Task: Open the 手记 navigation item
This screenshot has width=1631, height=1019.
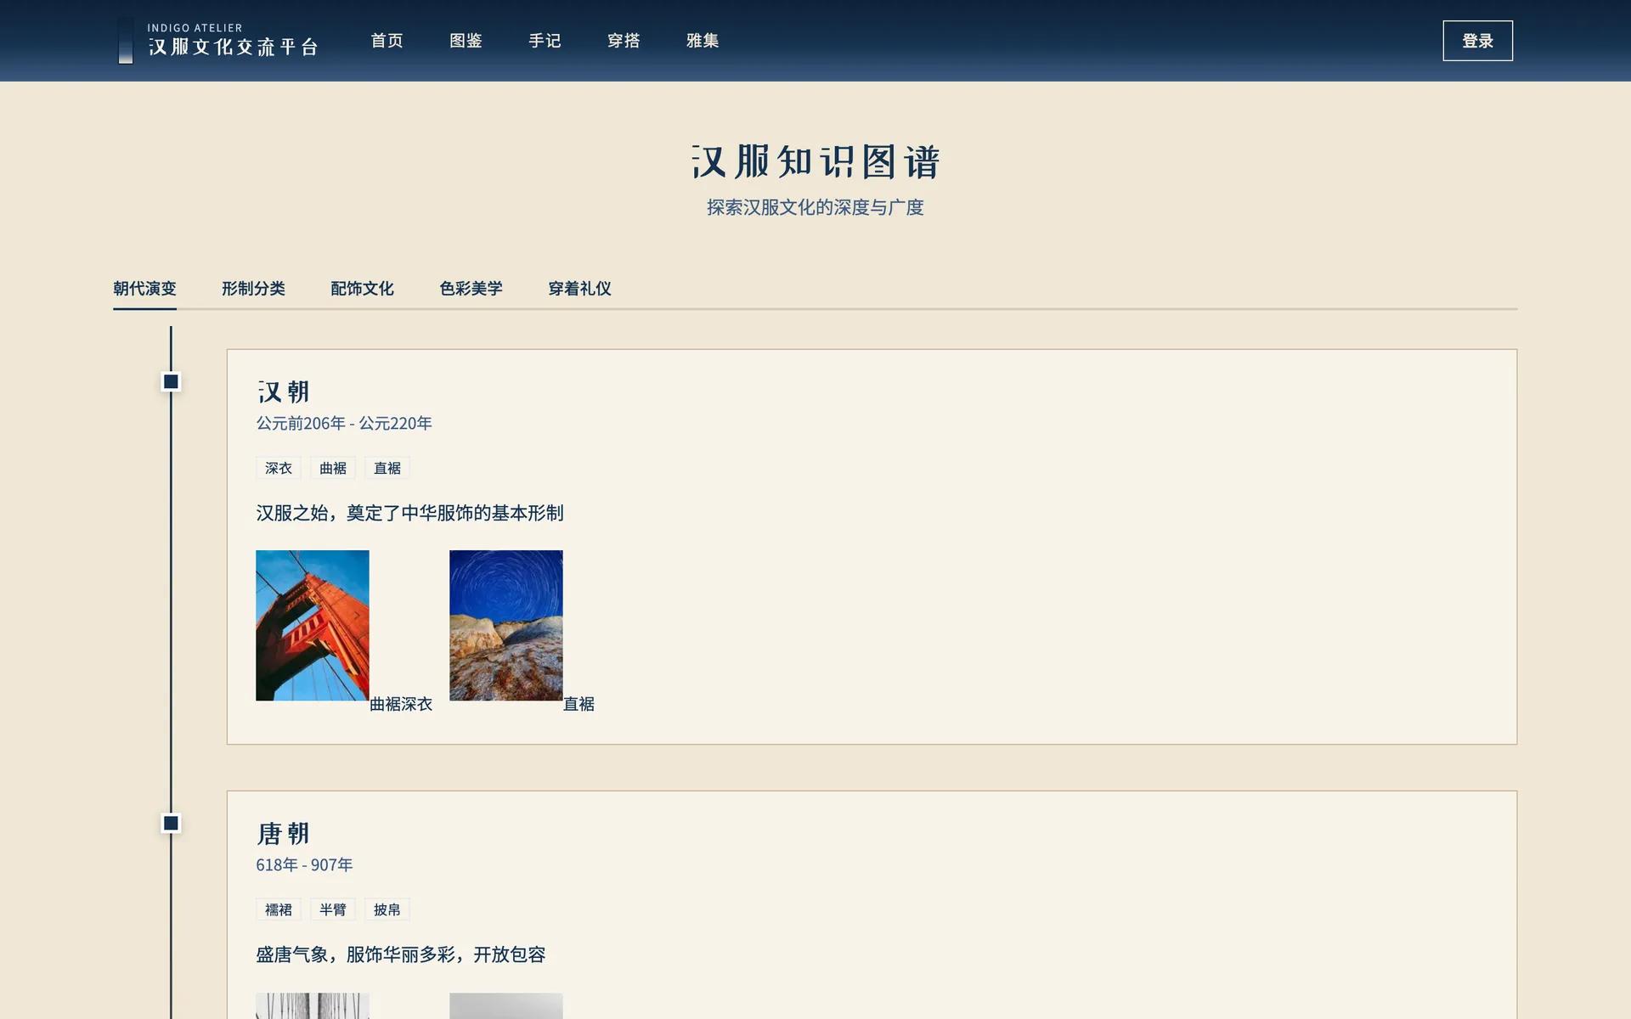Action: (545, 41)
